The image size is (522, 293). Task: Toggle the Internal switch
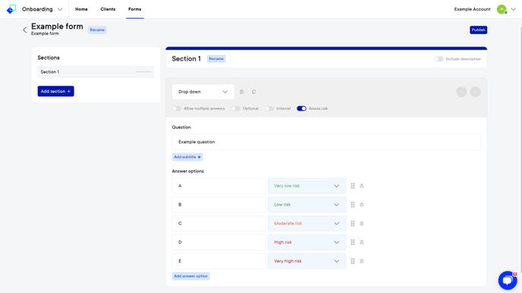(x=269, y=109)
